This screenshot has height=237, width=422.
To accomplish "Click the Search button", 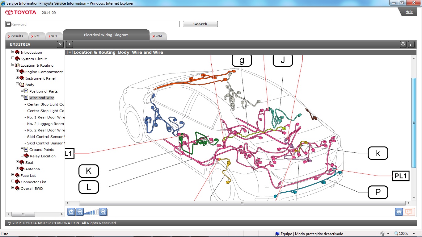I will [200, 24].
